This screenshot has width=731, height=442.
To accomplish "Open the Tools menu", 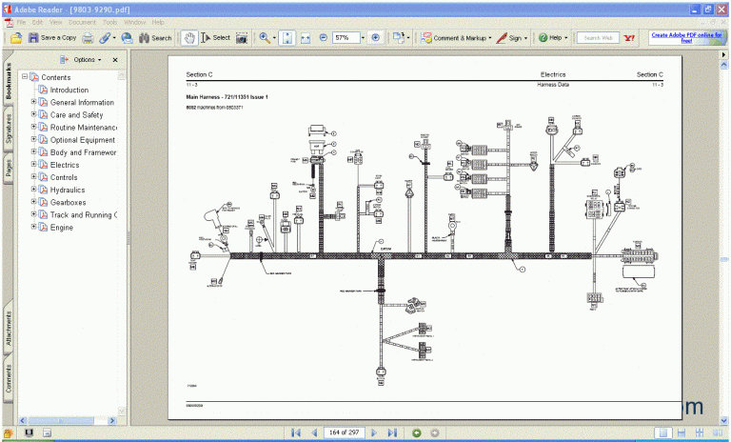I will 110,22.
